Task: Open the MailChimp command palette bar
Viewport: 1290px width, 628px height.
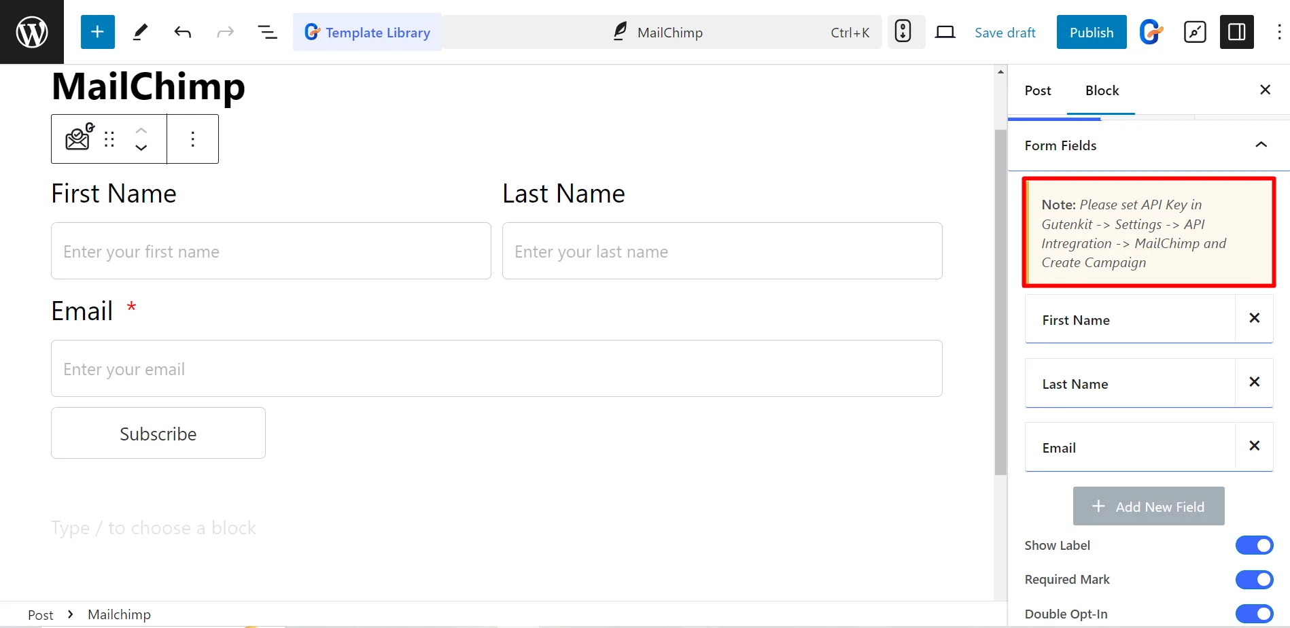Action: [663, 32]
